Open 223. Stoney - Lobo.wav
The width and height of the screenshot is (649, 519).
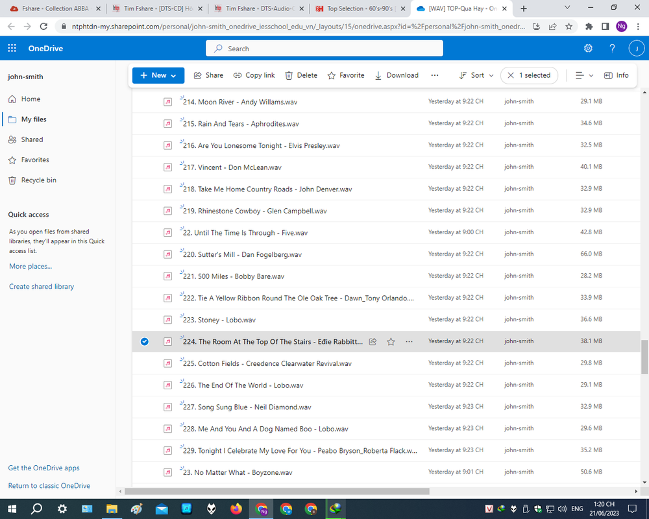point(219,320)
